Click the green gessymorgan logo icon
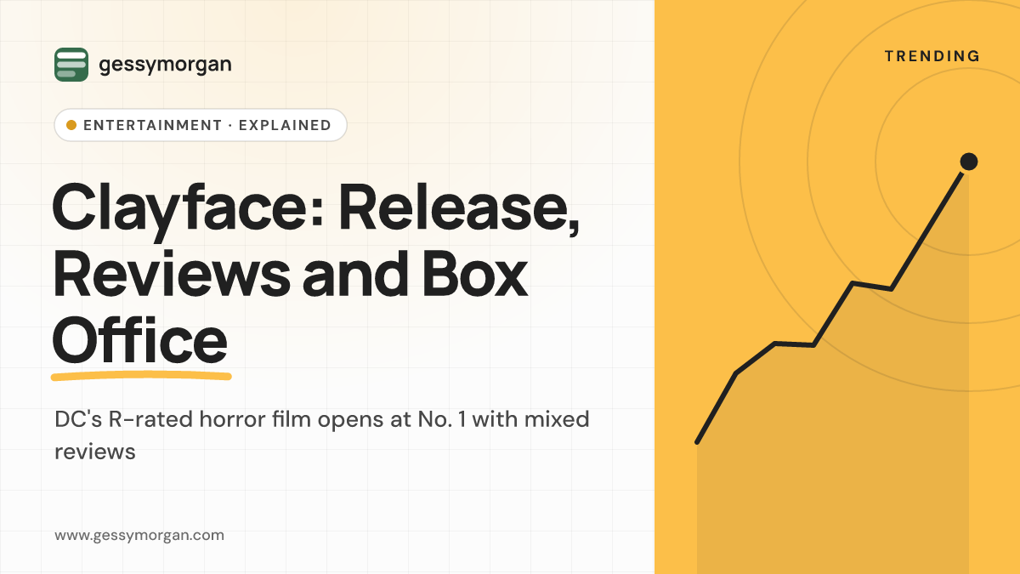The height and width of the screenshot is (574, 1020). tap(71, 65)
